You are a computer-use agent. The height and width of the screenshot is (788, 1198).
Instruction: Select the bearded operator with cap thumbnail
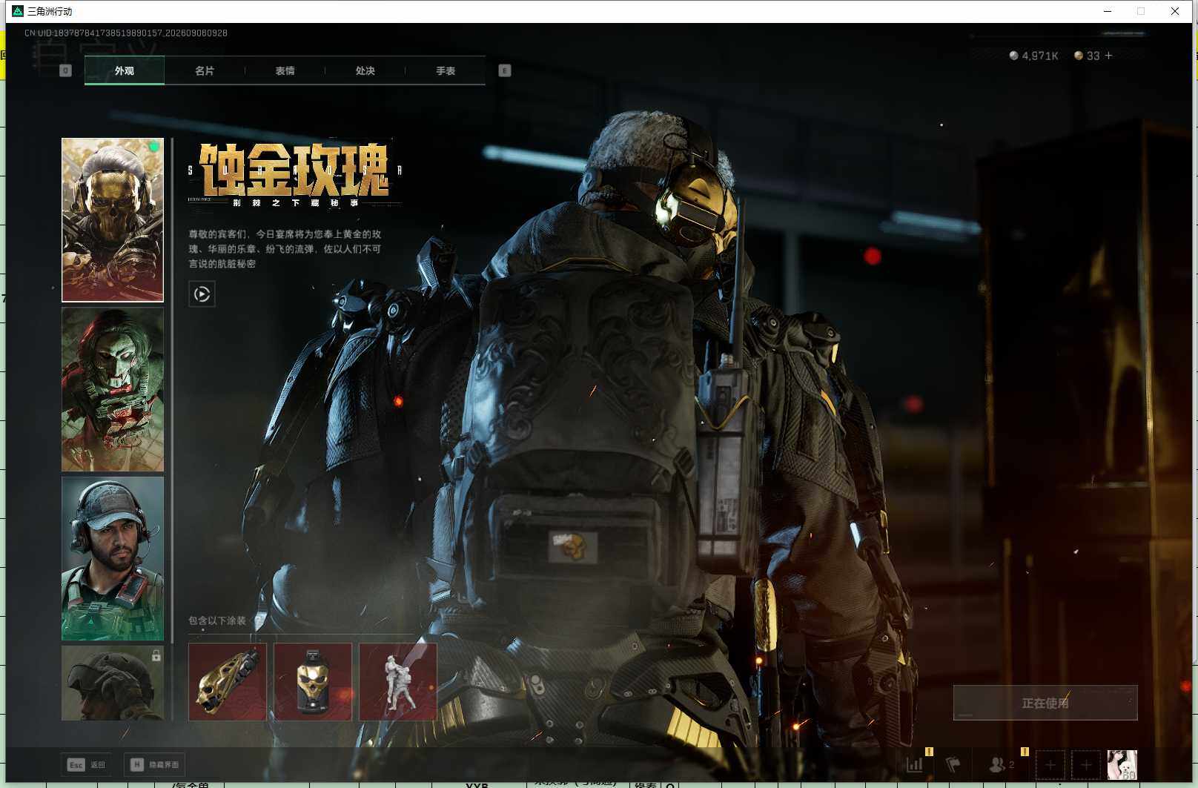pos(113,558)
